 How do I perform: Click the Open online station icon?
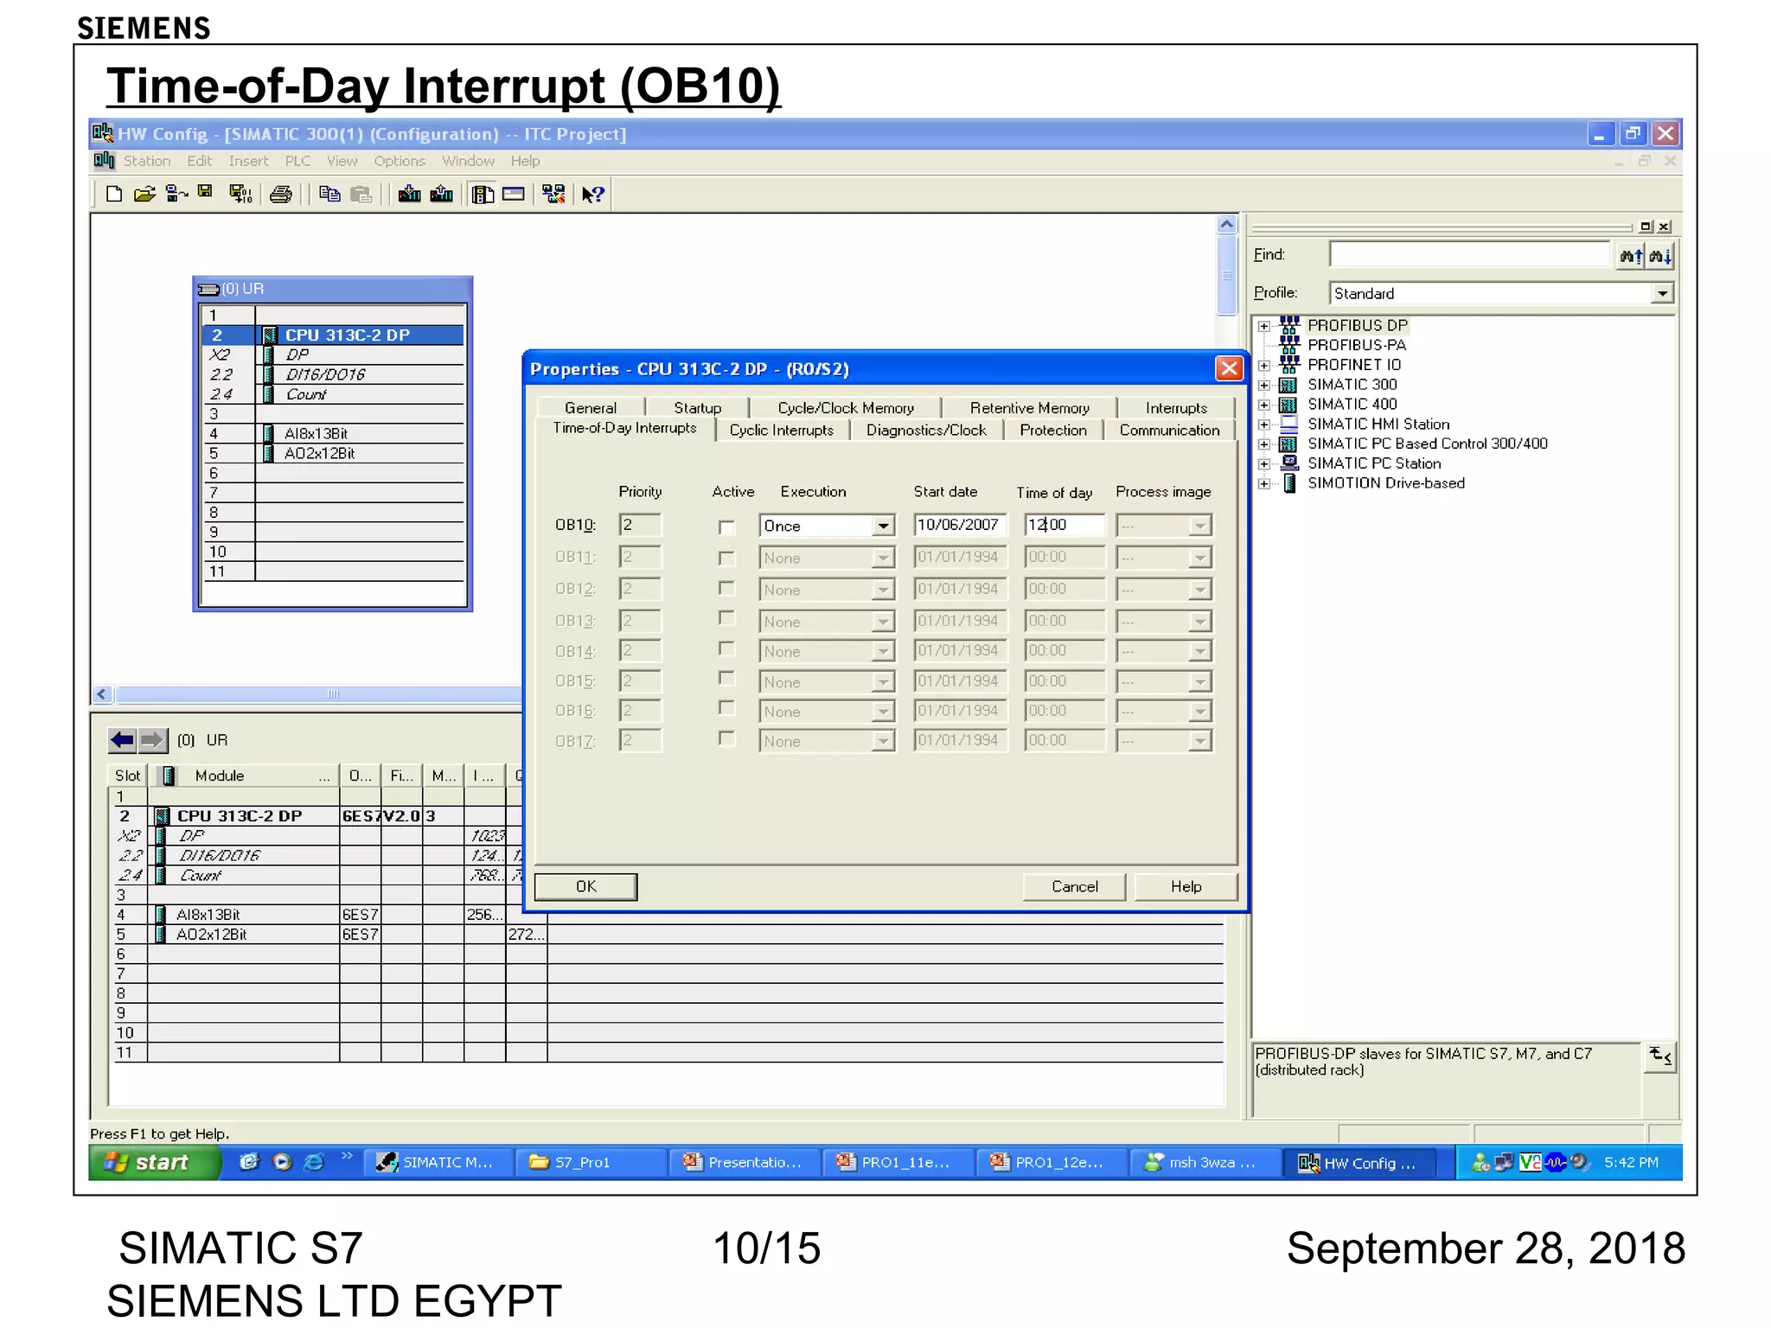[x=176, y=194]
